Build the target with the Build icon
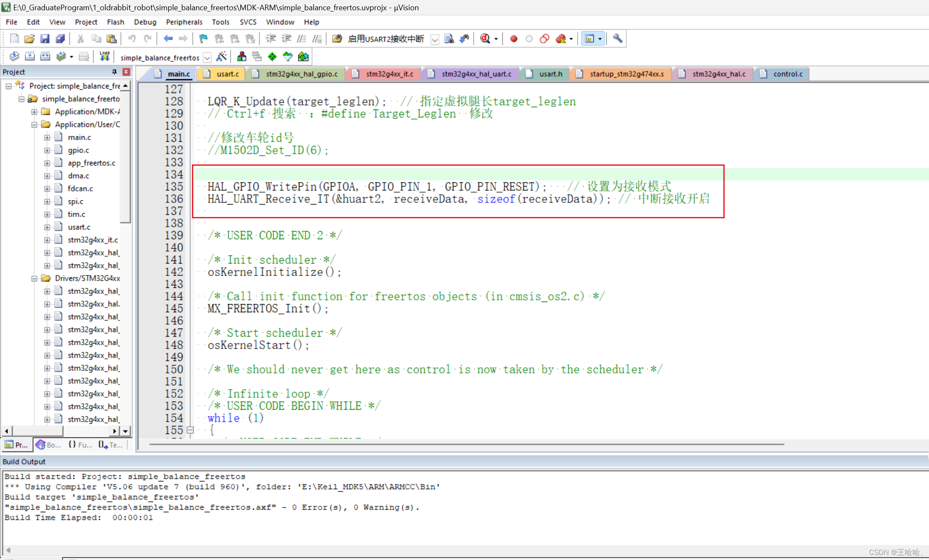Image resolution: width=929 pixels, height=560 pixels. [29, 57]
